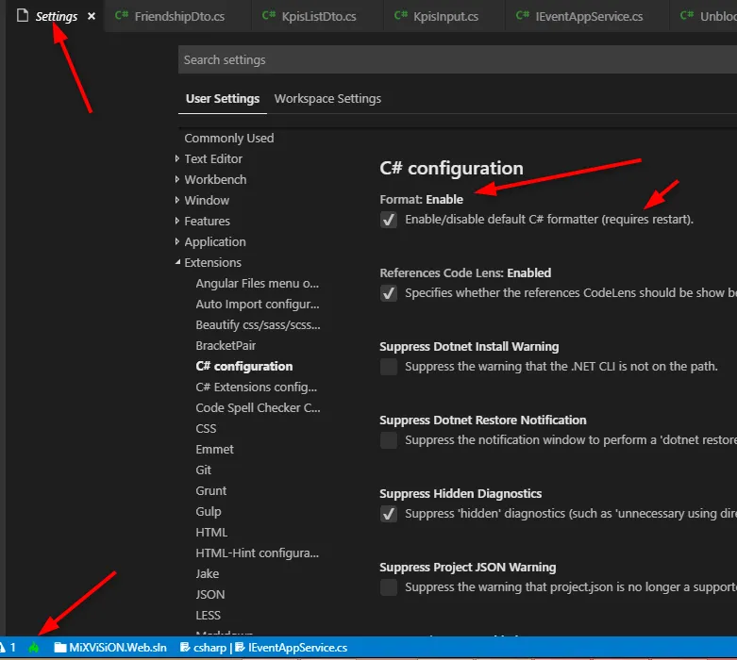Open the Git settings entry
737x660 pixels.
[x=204, y=470]
